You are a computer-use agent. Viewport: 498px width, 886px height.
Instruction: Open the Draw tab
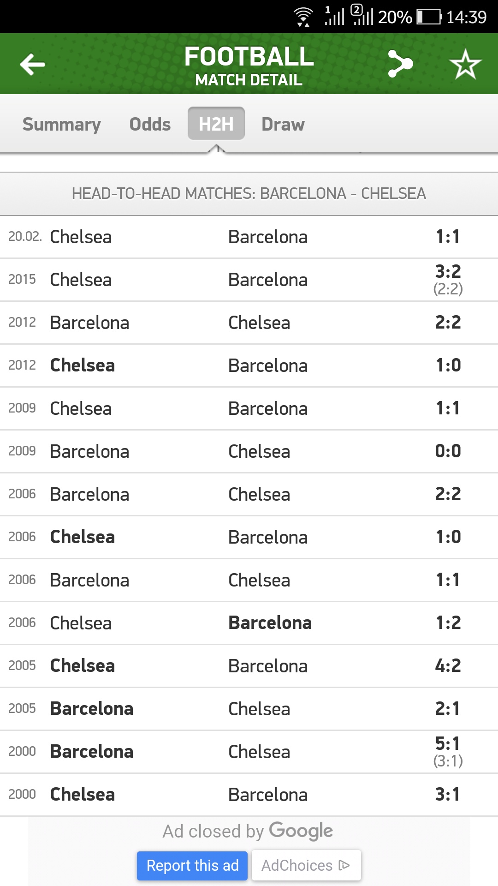point(283,124)
